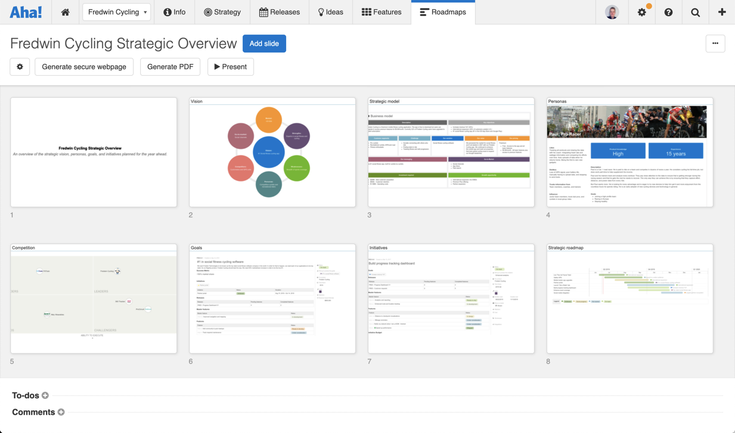The image size is (735, 433).
Task: Add a comment with plus icon
Action: tap(61, 412)
